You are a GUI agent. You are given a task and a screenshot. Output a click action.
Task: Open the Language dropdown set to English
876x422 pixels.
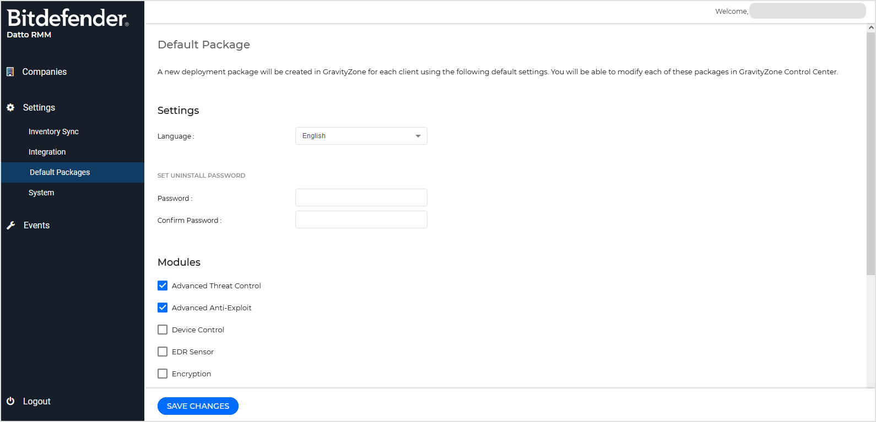[361, 136]
